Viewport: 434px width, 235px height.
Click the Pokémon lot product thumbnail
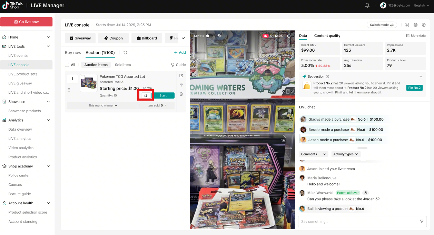pyautogui.click(x=89, y=83)
